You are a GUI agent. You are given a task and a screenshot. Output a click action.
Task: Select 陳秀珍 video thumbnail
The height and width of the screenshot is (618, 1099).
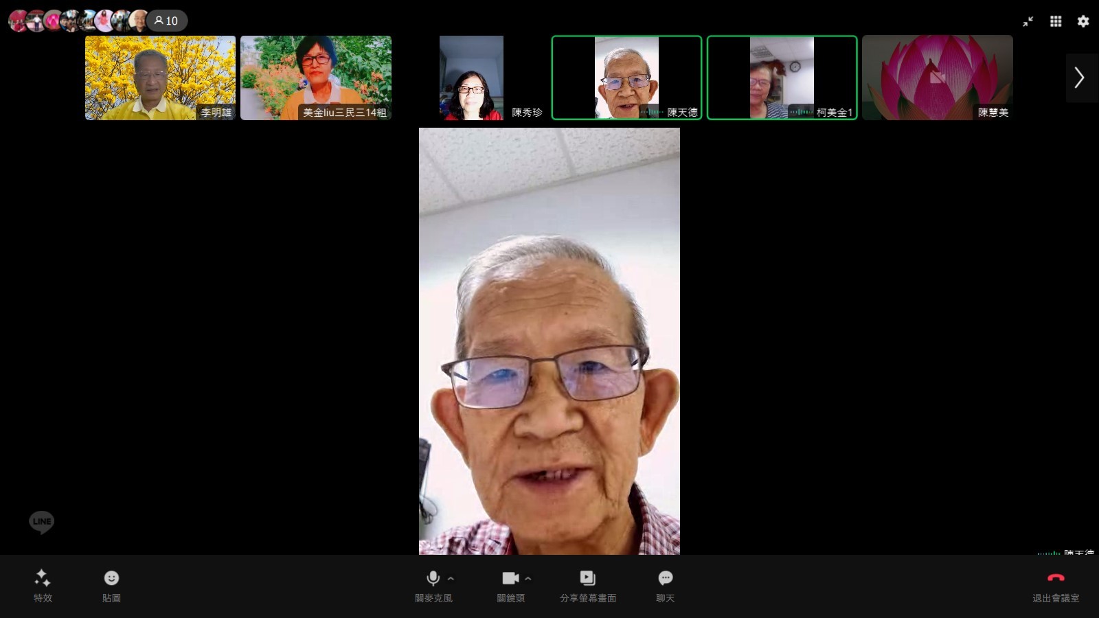point(471,78)
